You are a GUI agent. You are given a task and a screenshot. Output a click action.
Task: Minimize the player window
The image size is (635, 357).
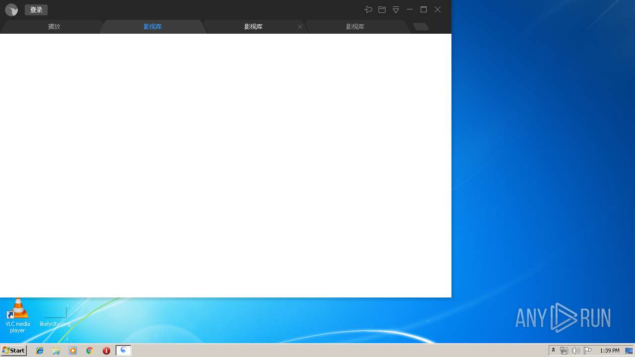[410, 9]
